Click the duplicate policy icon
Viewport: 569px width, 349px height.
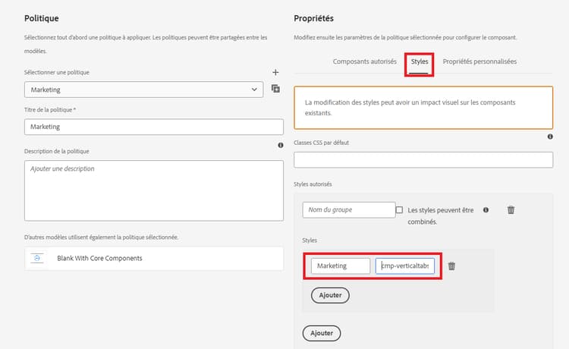click(275, 89)
